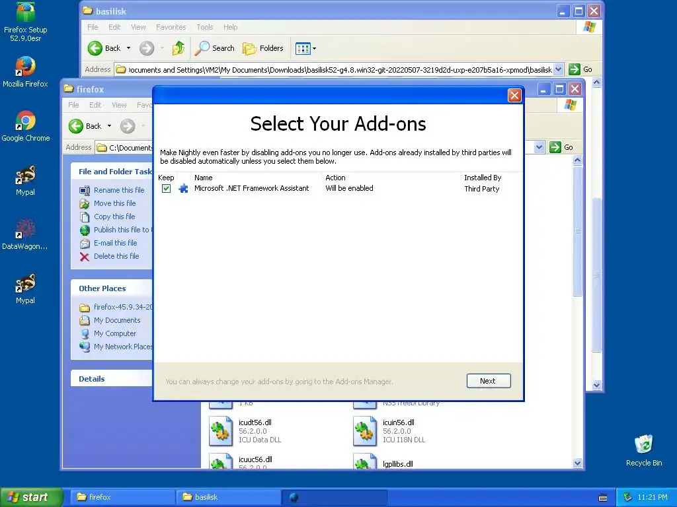Click the Action column header
This screenshot has width=677, height=507.
click(335, 178)
